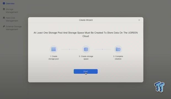This screenshot has width=171, height=99.
Task: Click the External Storage Management plug icon
Action: click(x=4, y=26)
